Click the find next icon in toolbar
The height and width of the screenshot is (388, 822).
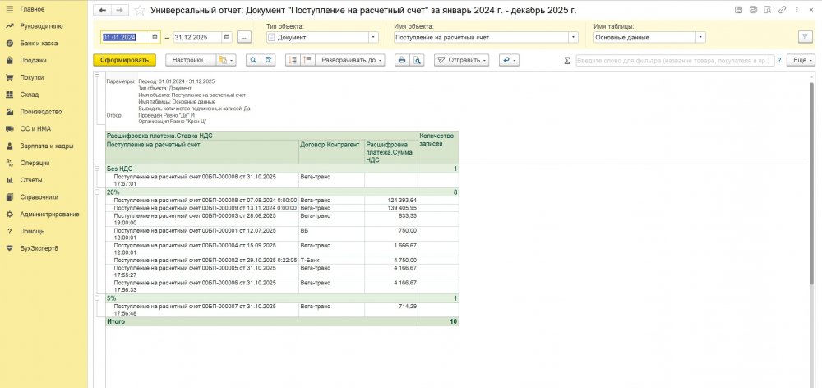(x=268, y=60)
